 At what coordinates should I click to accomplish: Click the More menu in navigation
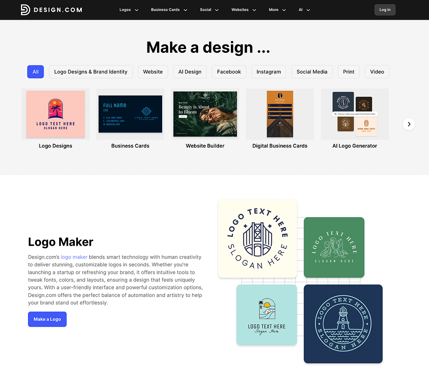(x=277, y=10)
